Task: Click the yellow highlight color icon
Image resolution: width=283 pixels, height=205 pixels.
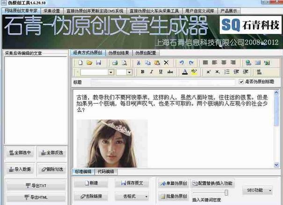Action: [x=194, y=72]
